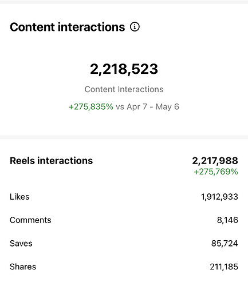This screenshot has width=248, height=286.
Task: Tap the +275,835% change percentage
Action: point(91,107)
